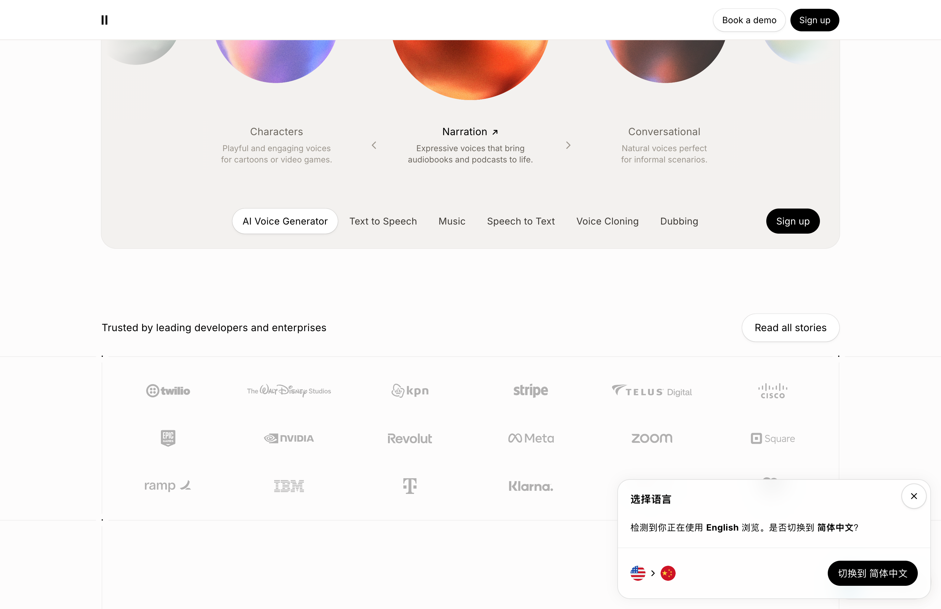Go to next voice with right chevron
The image size is (941, 609).
coord(568,146)
